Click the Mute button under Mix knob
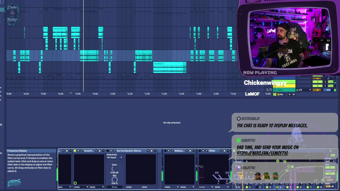This screenshot has width=340, height=191. pos(114,187)
